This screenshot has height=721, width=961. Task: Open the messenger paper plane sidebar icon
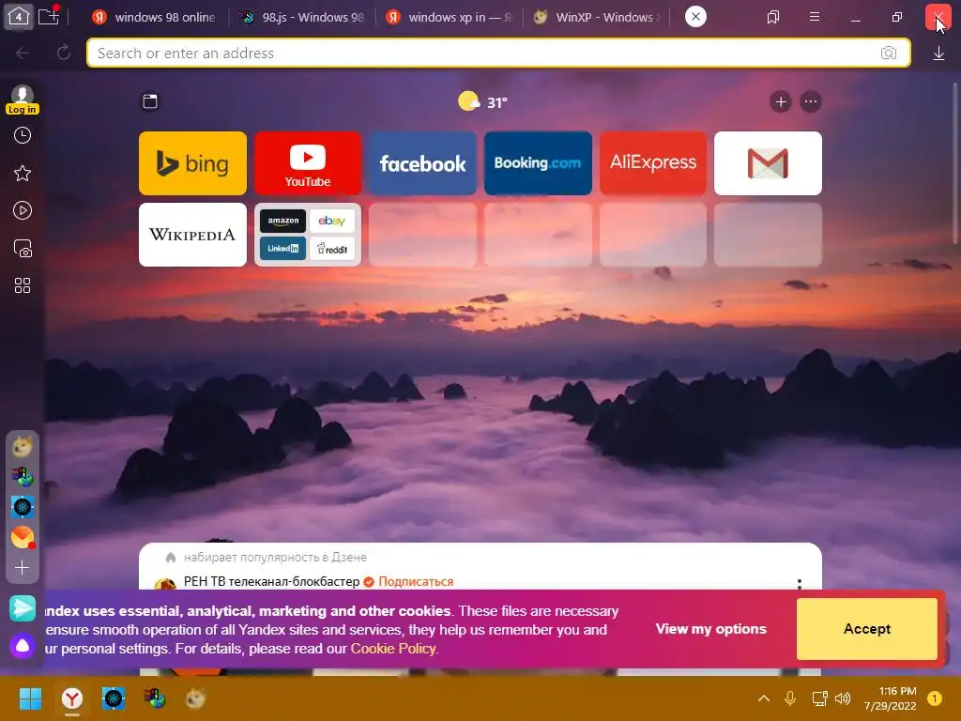[x=23, y=608]
